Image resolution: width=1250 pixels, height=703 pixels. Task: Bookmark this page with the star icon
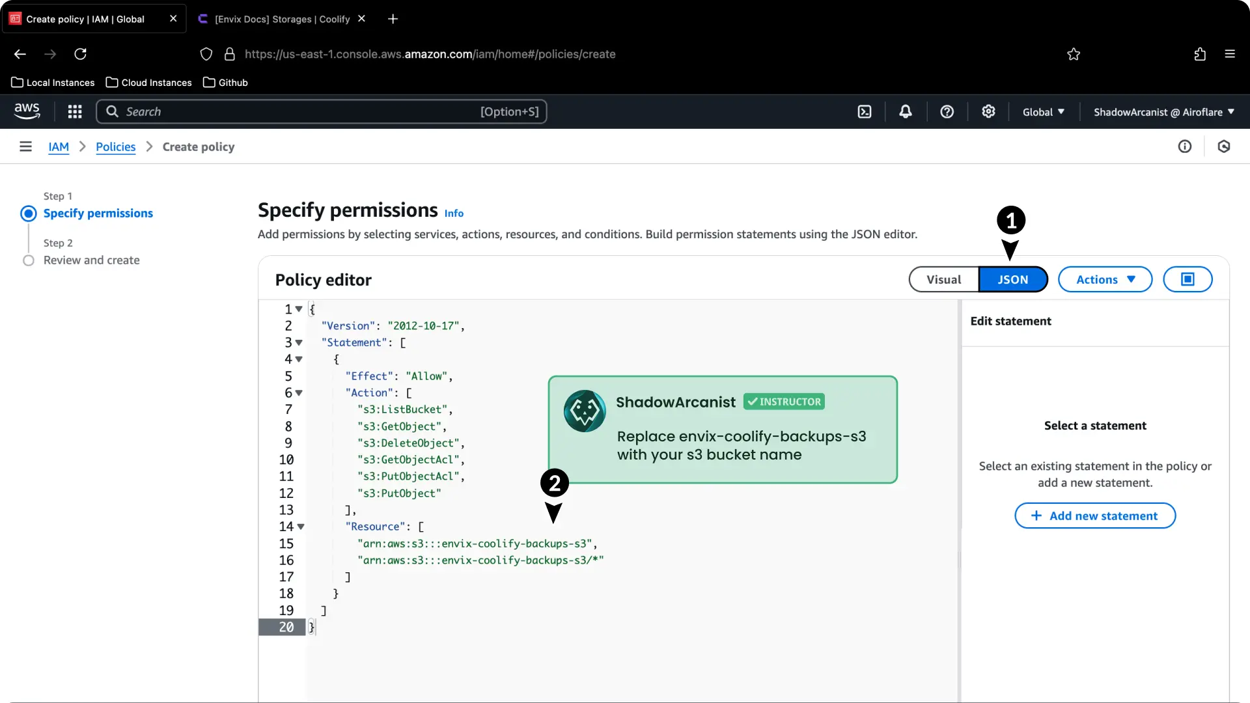click(1074, 54)
